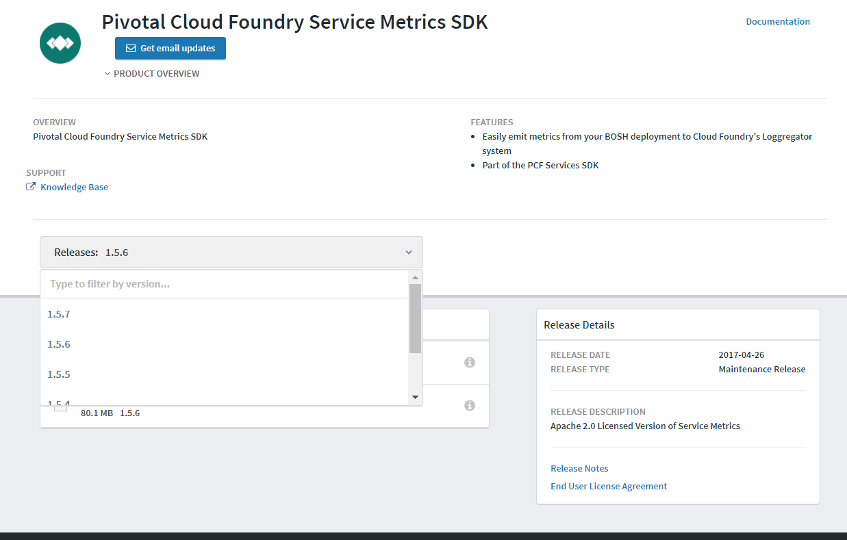
Task: Click the info icon in the 80.1 MB row
Action: [x=470, y=406]
